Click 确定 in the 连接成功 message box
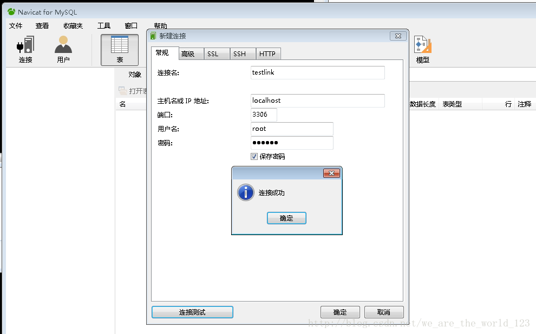 click(x=286, y=218)
